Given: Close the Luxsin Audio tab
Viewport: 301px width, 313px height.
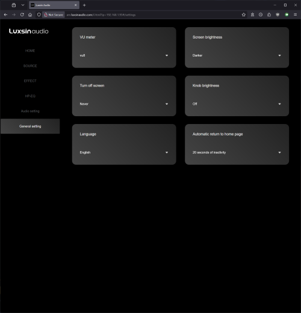Looking at the screenshot, I should coord(75,5).
